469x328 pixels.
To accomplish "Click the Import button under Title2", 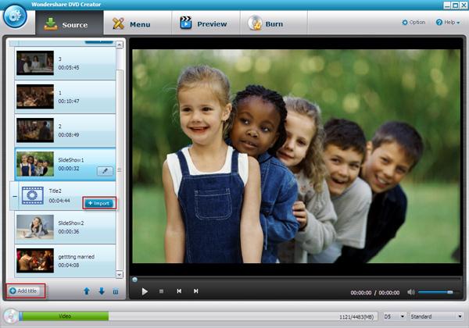I will point(99,203).
